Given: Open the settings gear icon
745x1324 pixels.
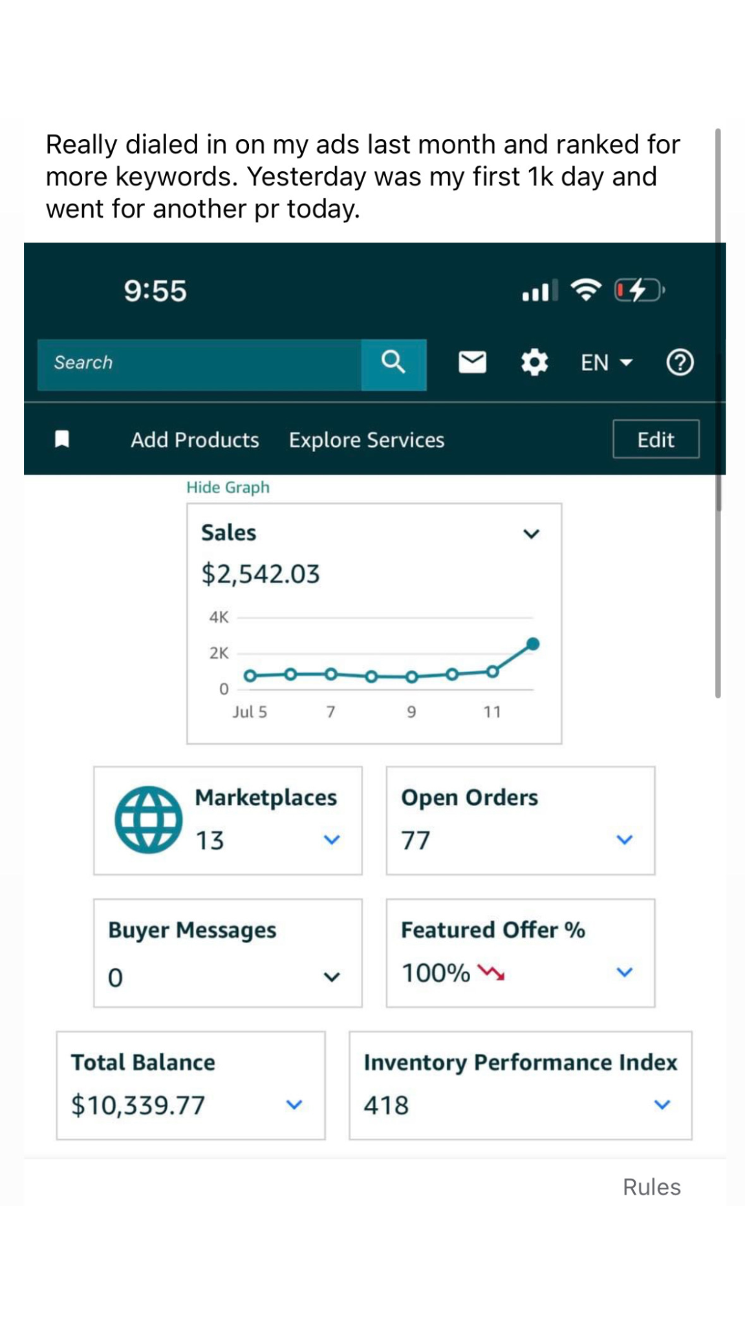Looking at the screenshot, I should (x=534, y=363).
